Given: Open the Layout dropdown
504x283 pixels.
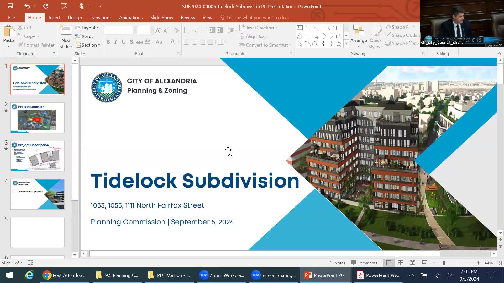Looking at the screenshot, I should (87, 28).
